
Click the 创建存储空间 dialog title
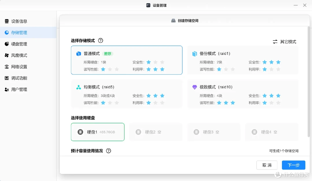188,21
